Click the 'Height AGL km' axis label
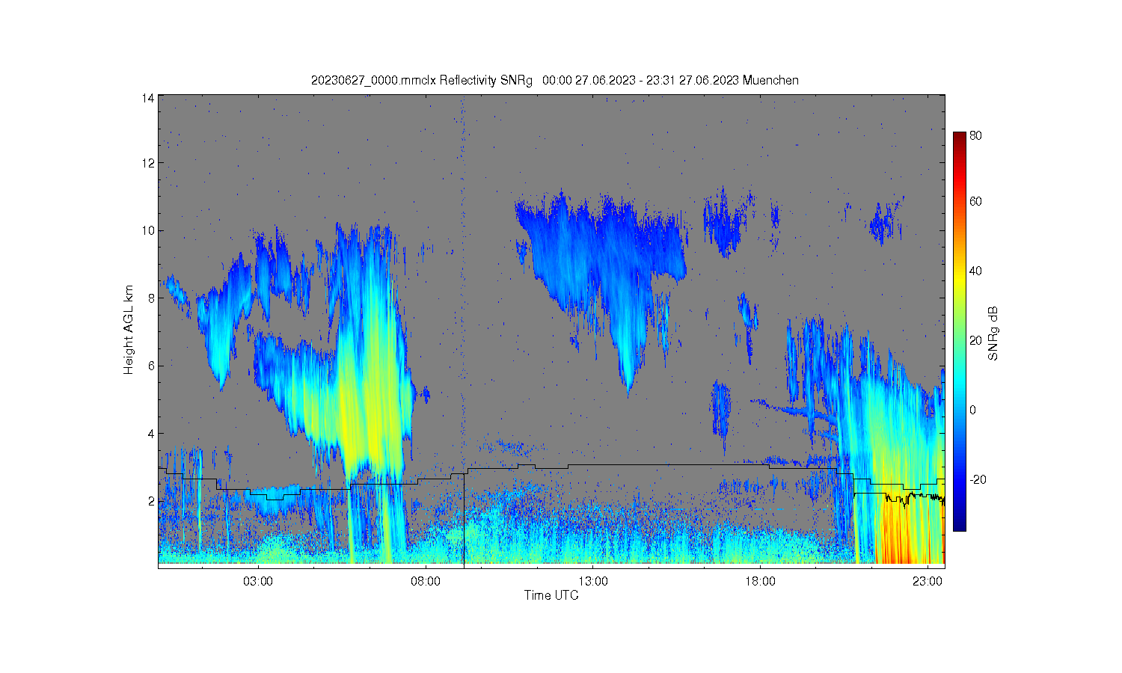Screen dimensions: 1122x673 click(129, 330)
